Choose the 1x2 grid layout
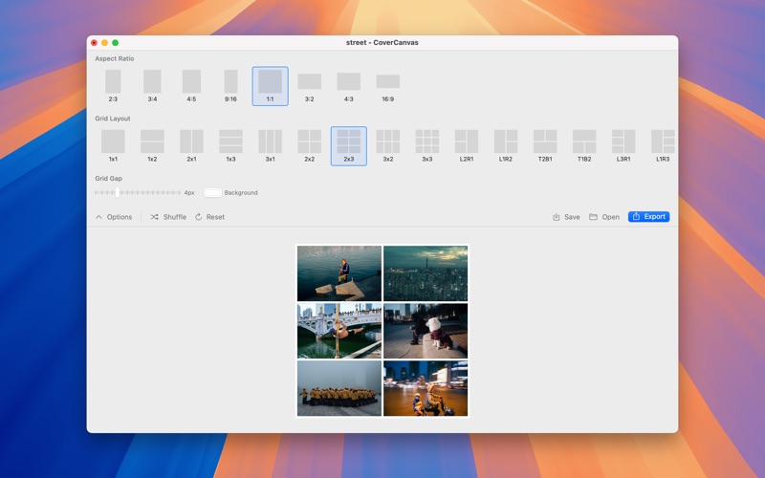This screenshot has height=478, width=765. (x=152, y=146)
